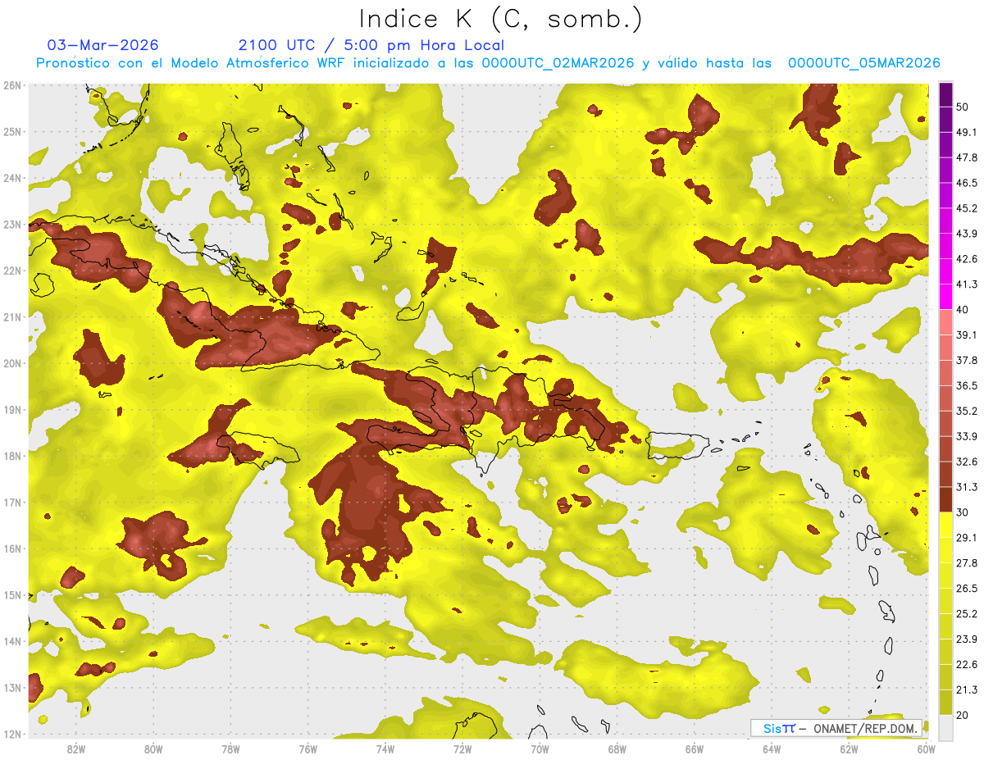
Task: Click longitude axis label '76W'
Action: [308, 749]
